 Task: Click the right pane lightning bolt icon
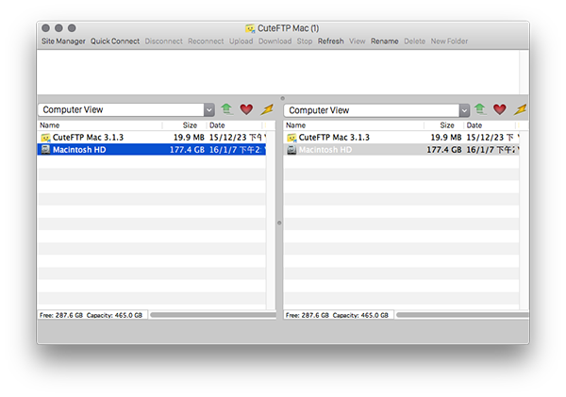click(520, 109)
